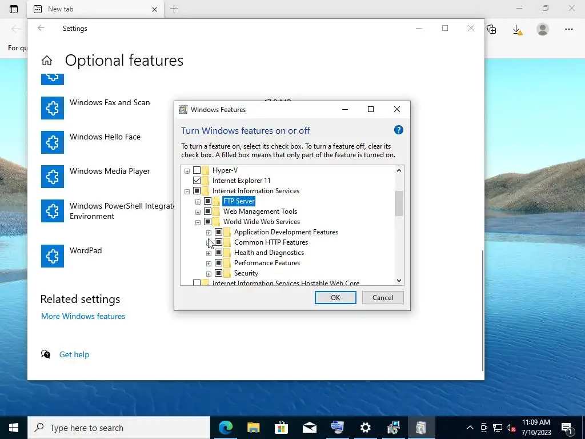The height and width of the screenshot is (439, 585).
Task: Expand Web Management Tools node
Action: coord(198,212)
